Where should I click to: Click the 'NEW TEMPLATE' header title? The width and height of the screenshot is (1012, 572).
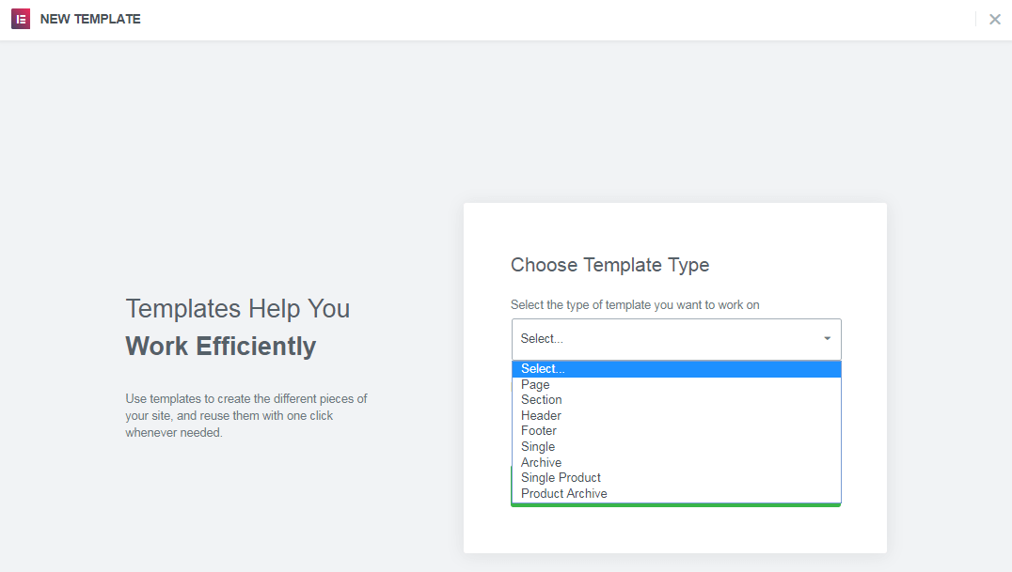click(x=90, y=19)
